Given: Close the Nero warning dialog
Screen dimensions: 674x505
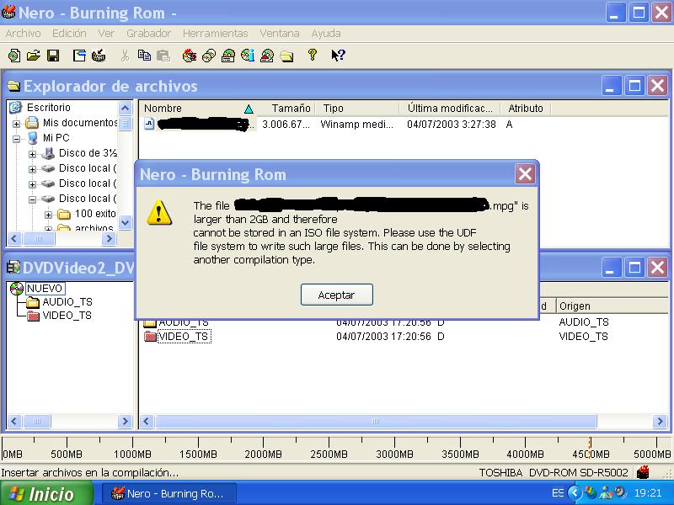Looking at the screenshot, I should point(525,174).
